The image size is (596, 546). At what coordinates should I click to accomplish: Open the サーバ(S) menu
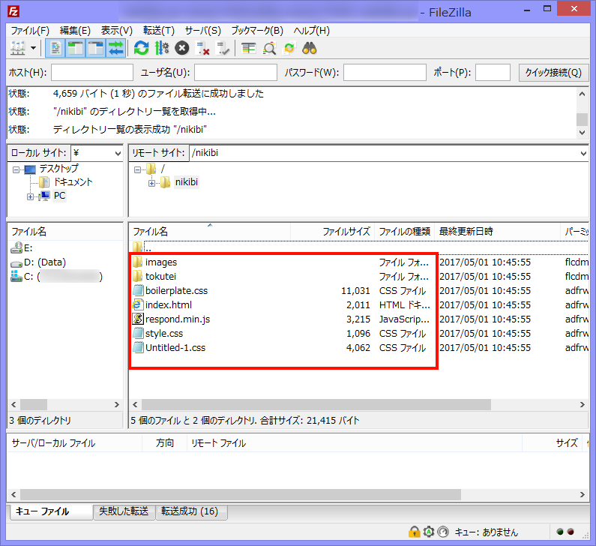(x=203, y=31)
